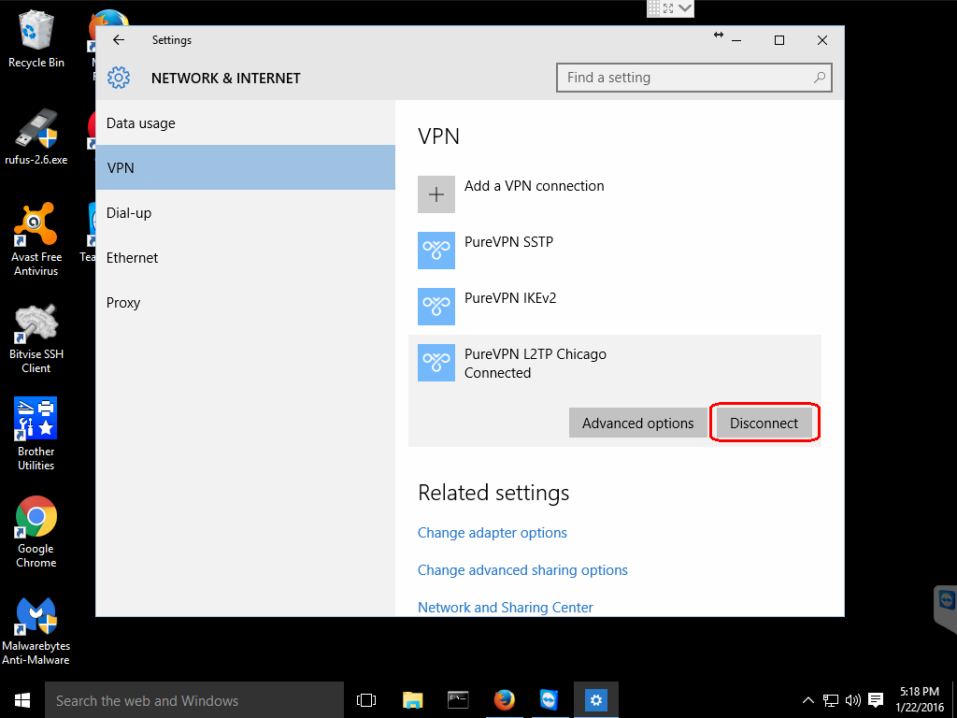Click the back arrow in Settings
This screenshot has width=957, height=718.
(119, 39)
